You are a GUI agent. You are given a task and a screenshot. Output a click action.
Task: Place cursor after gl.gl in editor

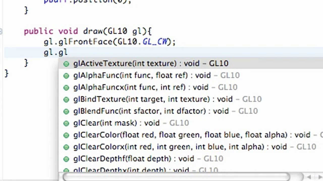68,52
